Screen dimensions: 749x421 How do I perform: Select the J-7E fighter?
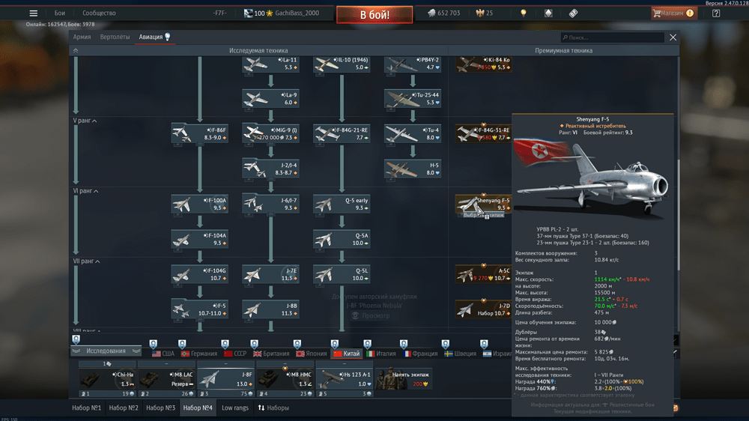point(270,274)
